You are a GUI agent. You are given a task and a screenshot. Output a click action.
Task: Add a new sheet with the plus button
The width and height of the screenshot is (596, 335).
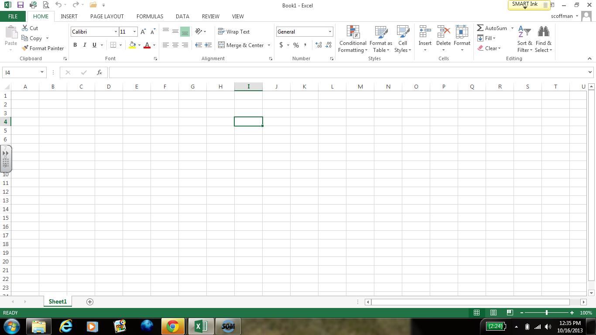[x=89, y=301]
